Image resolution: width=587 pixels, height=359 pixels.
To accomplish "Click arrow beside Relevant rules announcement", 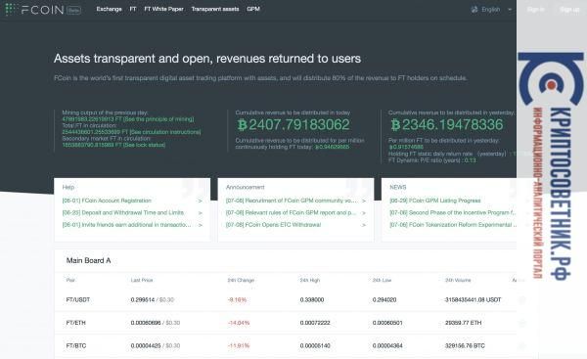I will pos(364,213).
